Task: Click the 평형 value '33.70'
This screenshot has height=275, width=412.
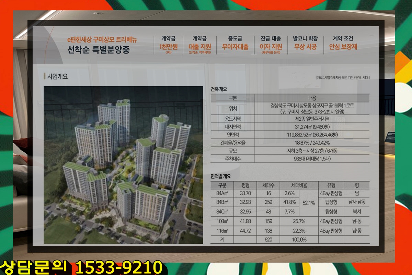Action: pyautogui.click(x=245, y=193)
